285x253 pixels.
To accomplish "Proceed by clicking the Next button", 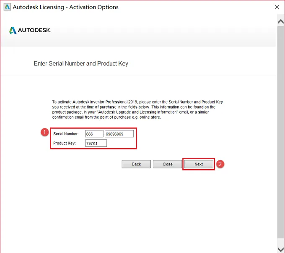I will tap(199, 164).
